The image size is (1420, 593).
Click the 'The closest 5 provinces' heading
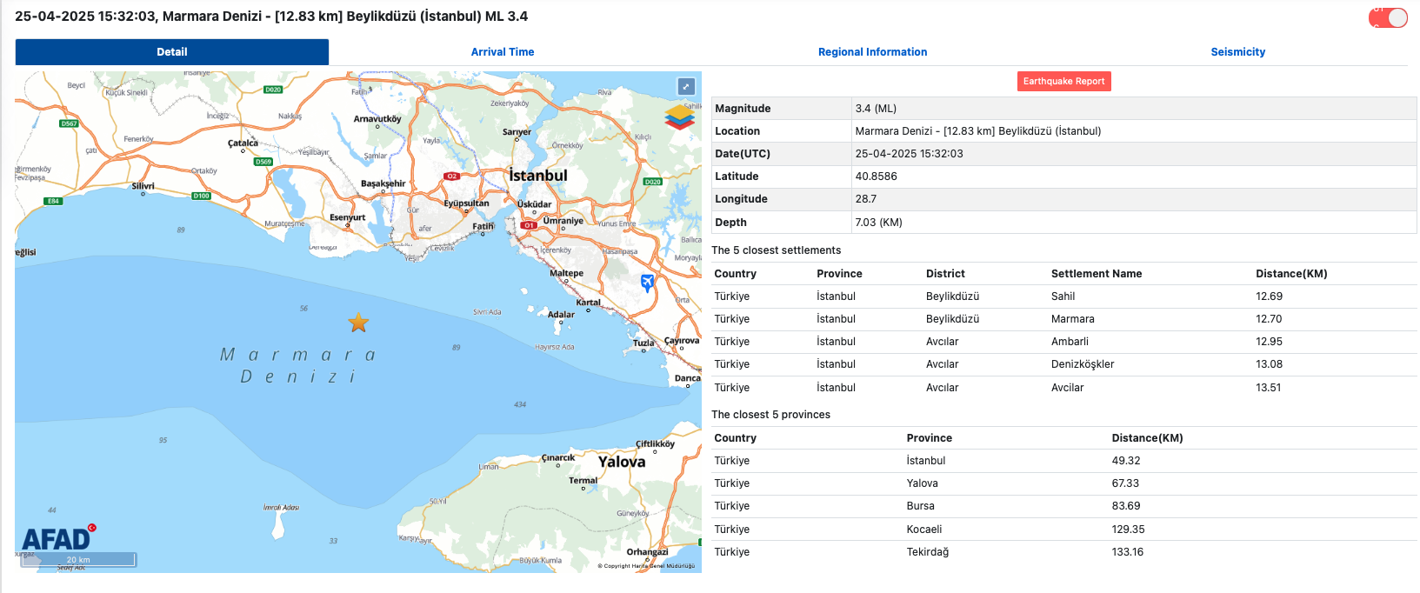tap(770, 415)
